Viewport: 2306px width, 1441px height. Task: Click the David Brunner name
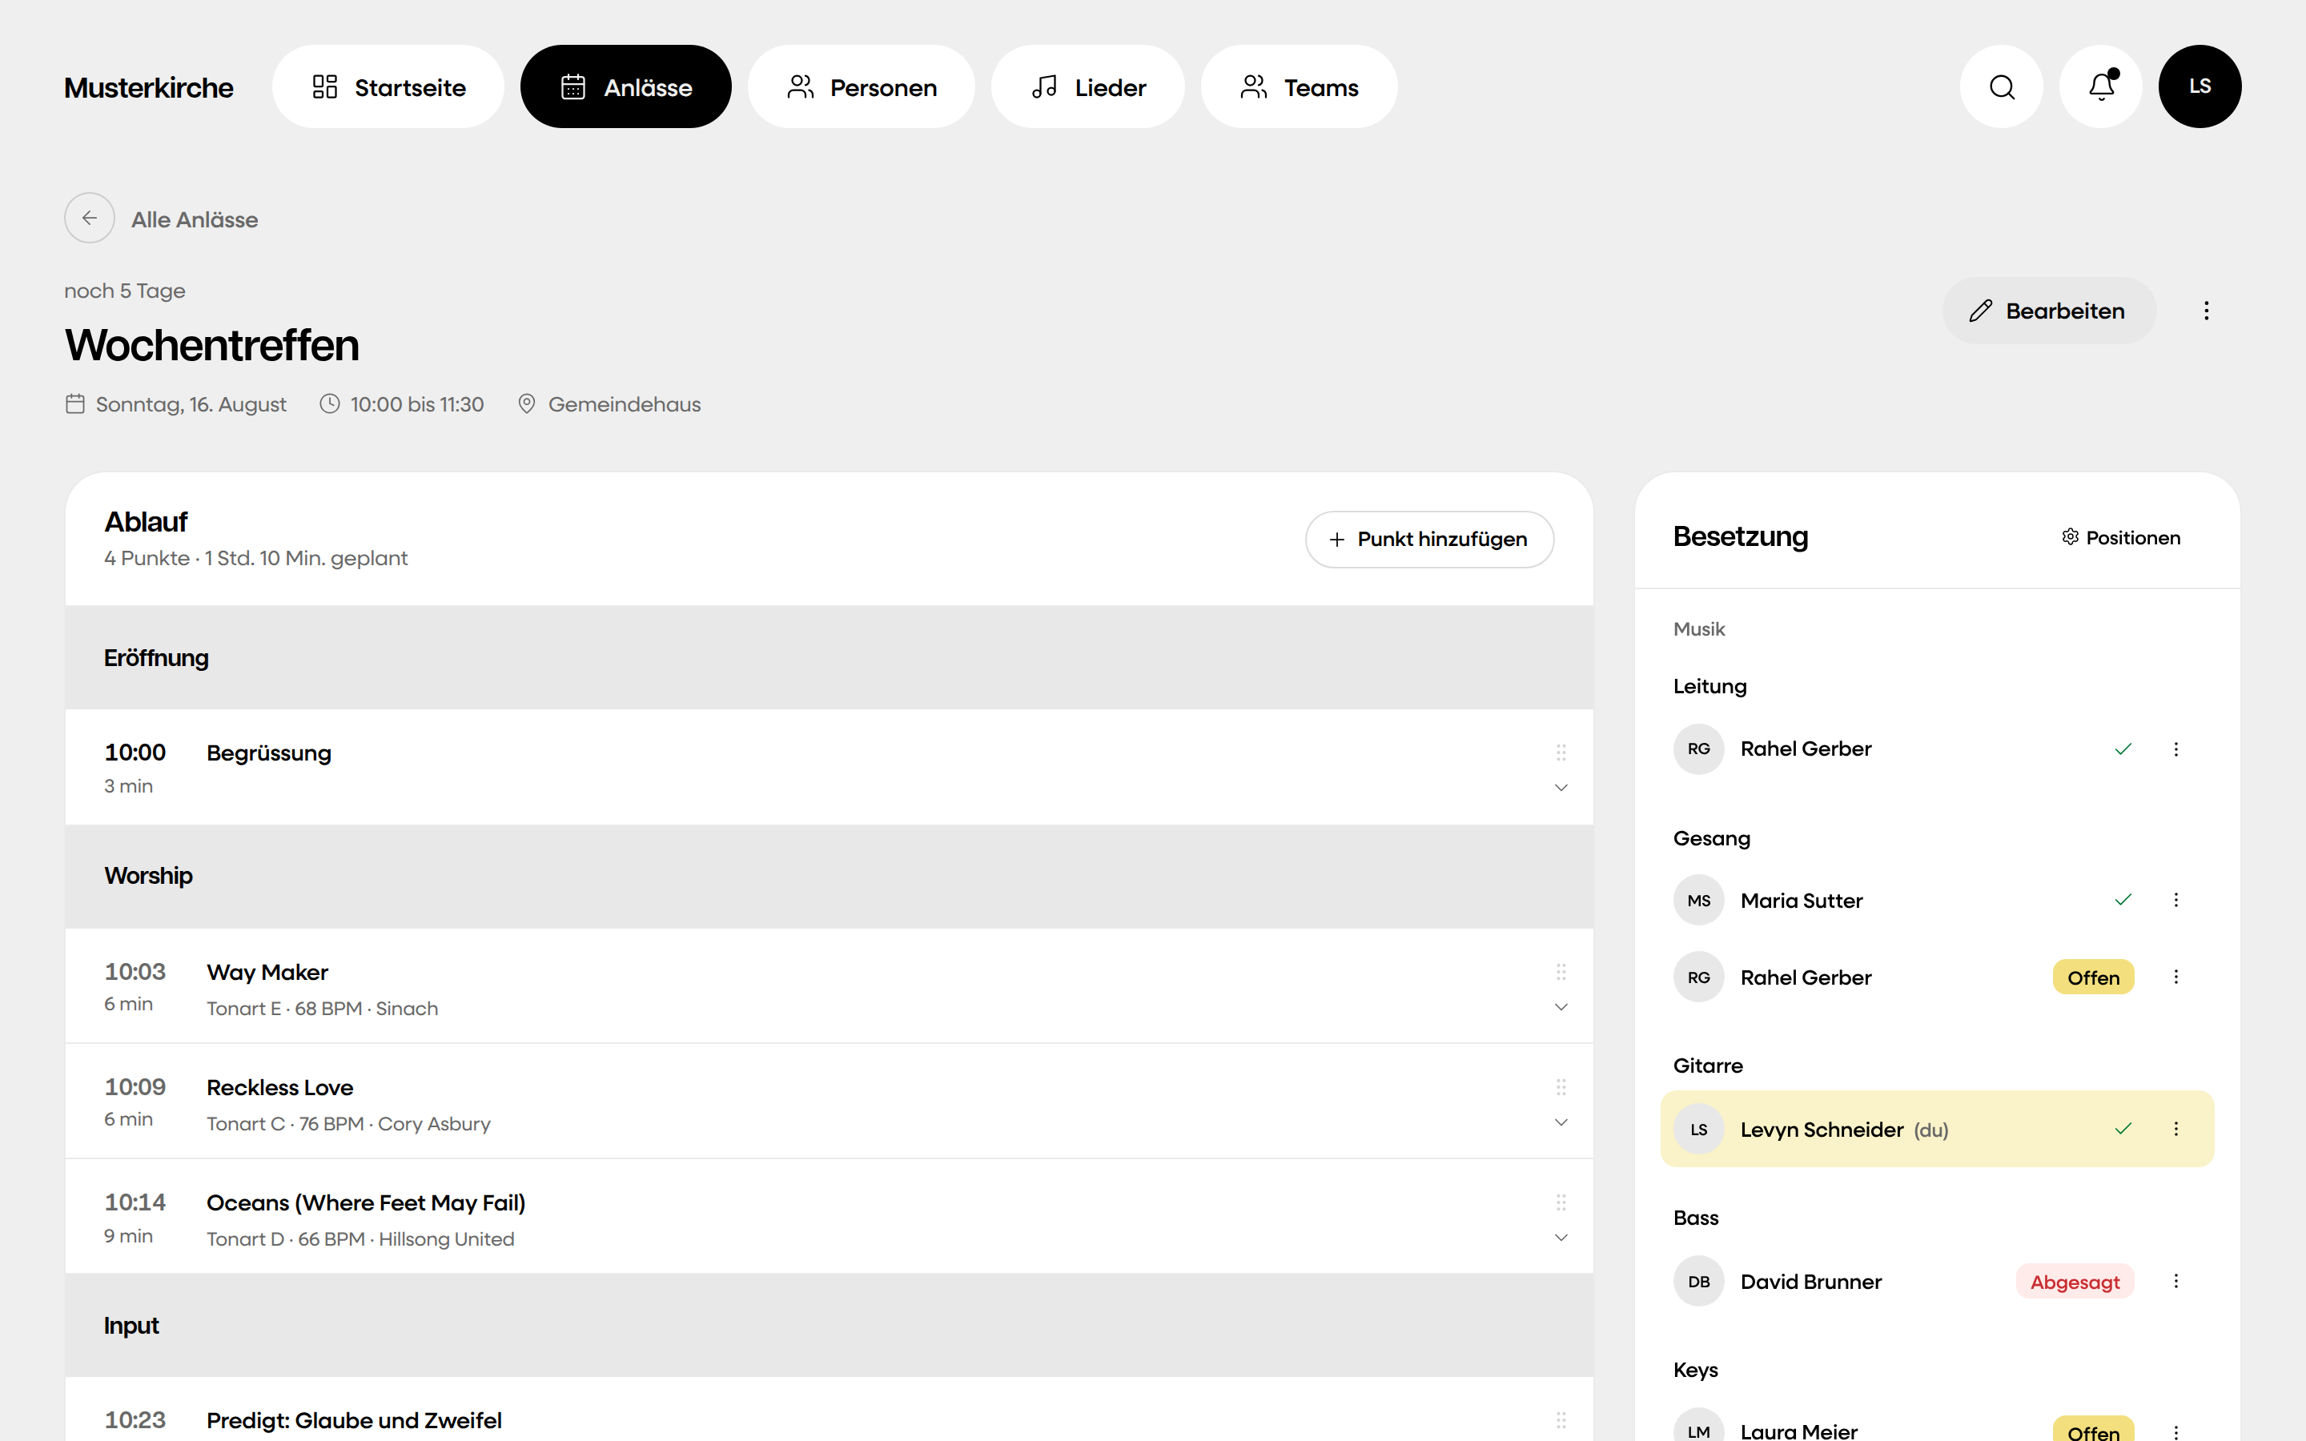pyautogui.click(x=1811, y=1282)
